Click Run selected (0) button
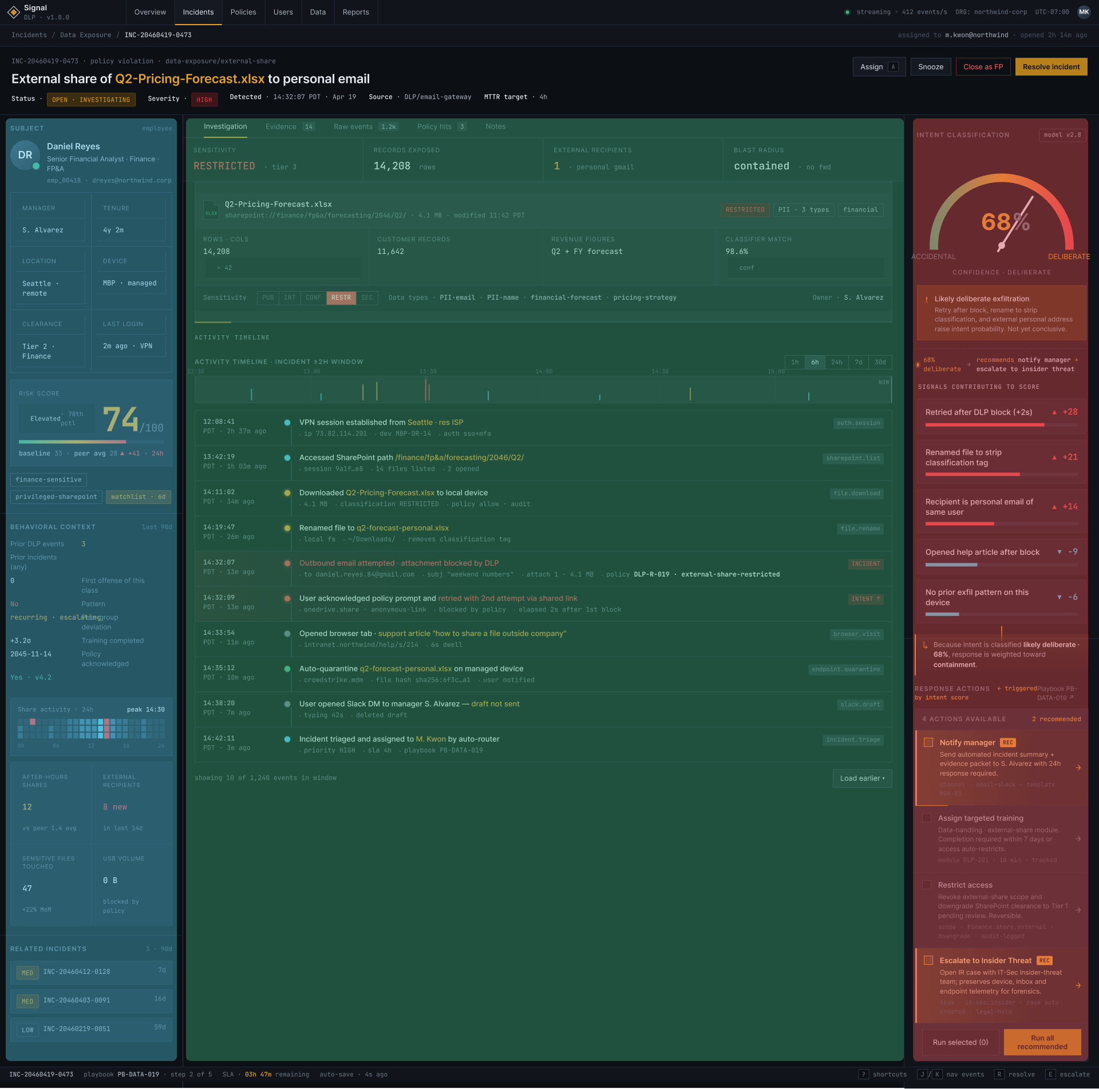 (960, 1043)
